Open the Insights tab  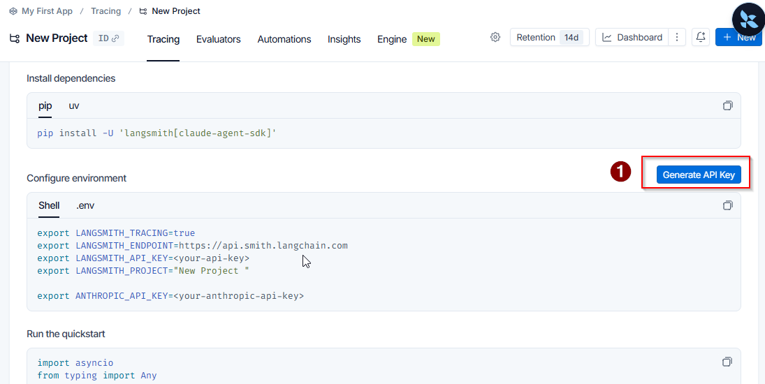click(344, 40)
